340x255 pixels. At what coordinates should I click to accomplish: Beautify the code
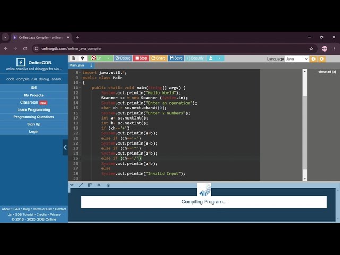[x=195, y=58]
